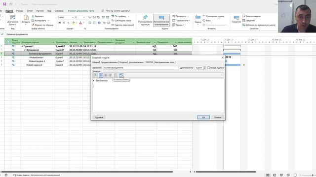The height and width of the screenshot is (177, 316).
Task: Click Respect Links (Соблюдать связи) command
Action: (x=121, y=21)
